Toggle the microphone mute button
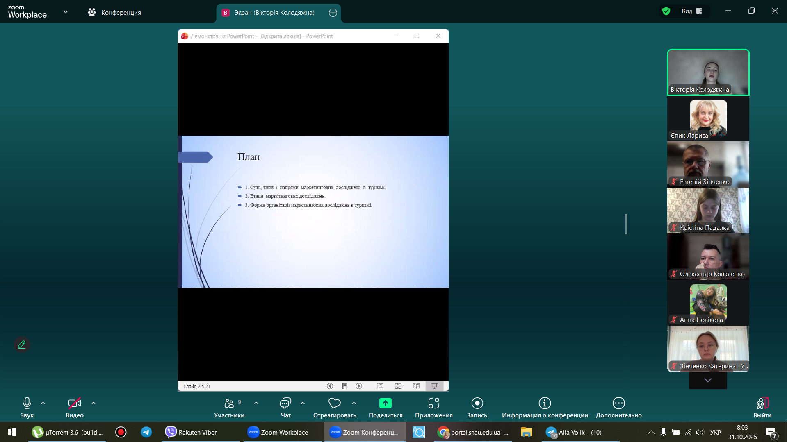The height and width of the screenshot is (442, 787). pos(27,403)
